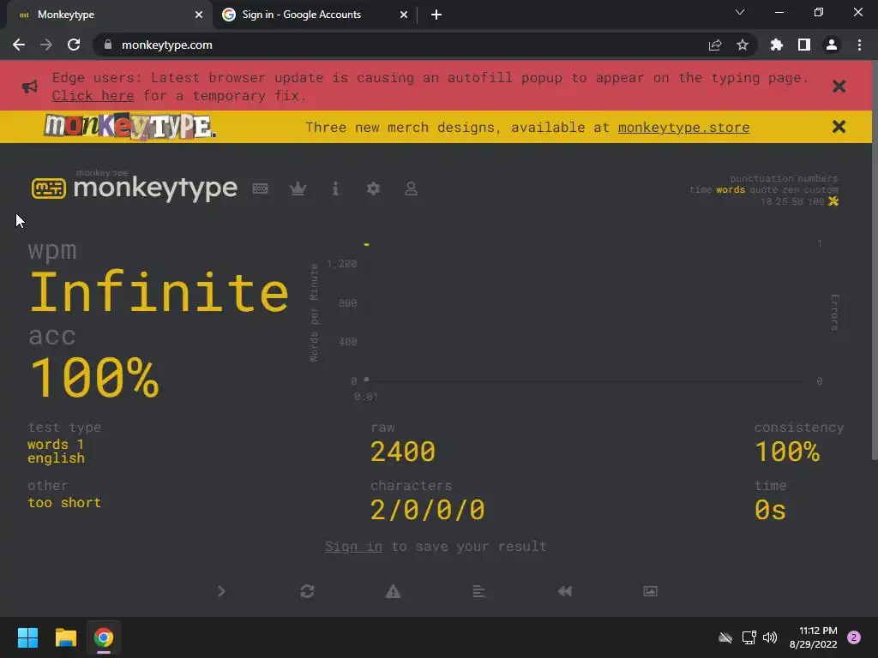Viewport: 878px width, 658px height.
Task: Select the quote test mode
Action: point(764,189)
